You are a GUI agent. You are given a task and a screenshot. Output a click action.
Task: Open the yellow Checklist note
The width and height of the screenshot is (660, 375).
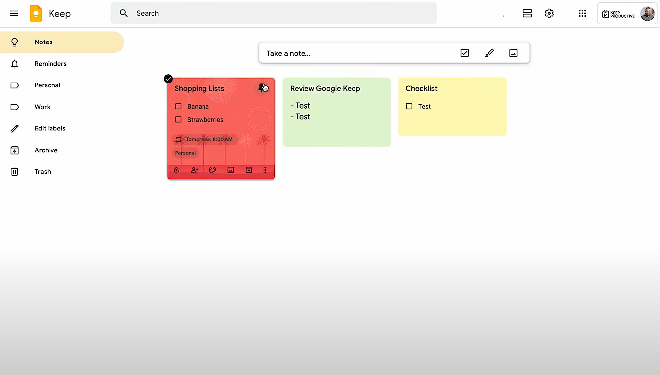(x=452, y=107)
